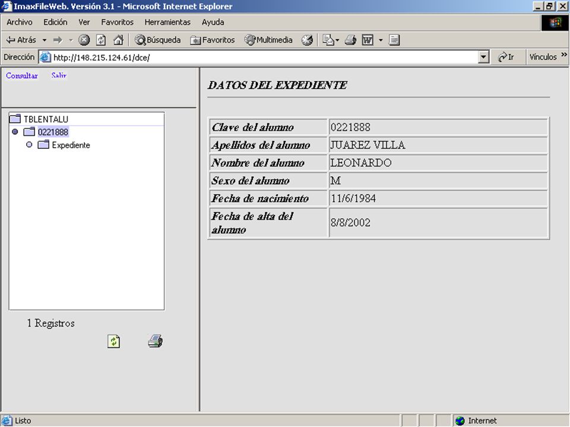The width and height of the screenshot is (570, 427).
Task: Click the Windows logo throbber
Action: pos(555,23)
